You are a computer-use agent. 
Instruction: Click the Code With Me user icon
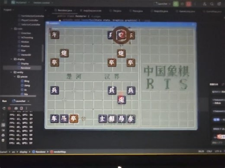click(205, 4)
